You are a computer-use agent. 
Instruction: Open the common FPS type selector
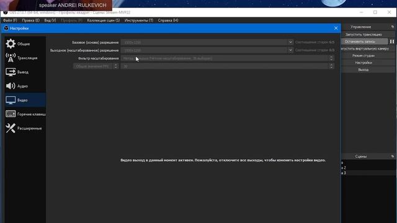click(96, 66)
